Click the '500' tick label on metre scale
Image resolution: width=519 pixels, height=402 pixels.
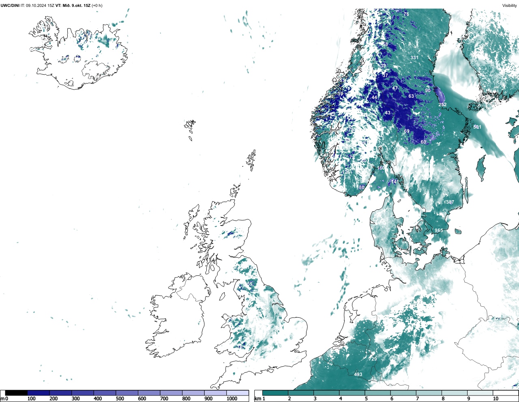click(x=120, y=399)
